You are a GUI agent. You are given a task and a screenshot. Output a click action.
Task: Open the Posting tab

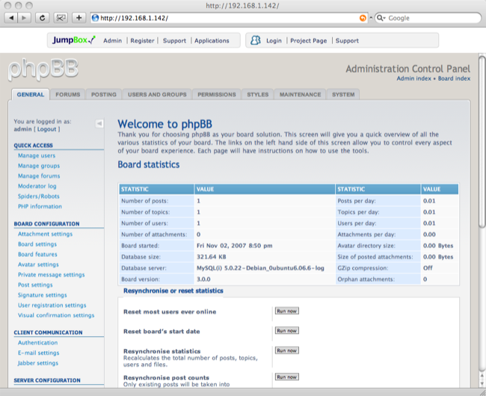(x=104, y=94)
